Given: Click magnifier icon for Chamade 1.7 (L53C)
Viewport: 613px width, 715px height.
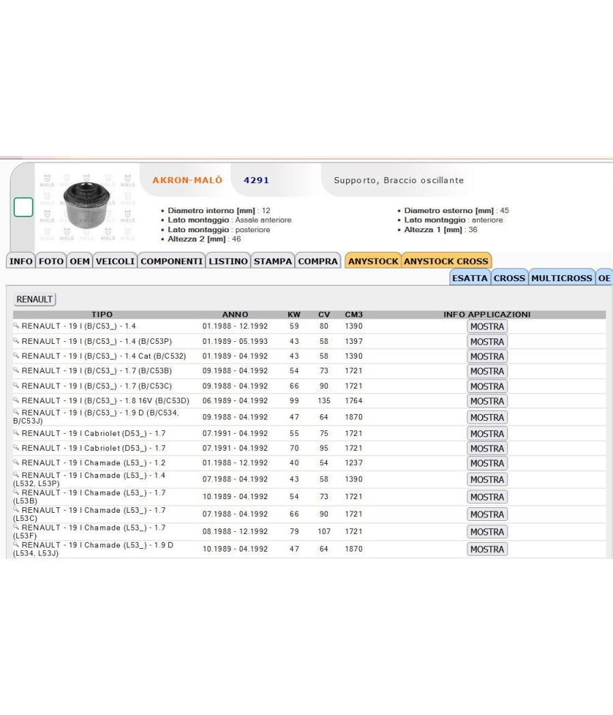Looking at the screenshot, I should click(16, 509).
